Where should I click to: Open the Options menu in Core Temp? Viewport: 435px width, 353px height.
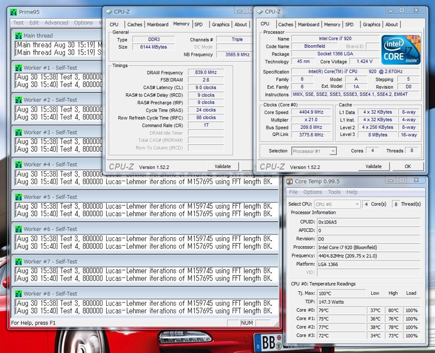tap(313, 192)
